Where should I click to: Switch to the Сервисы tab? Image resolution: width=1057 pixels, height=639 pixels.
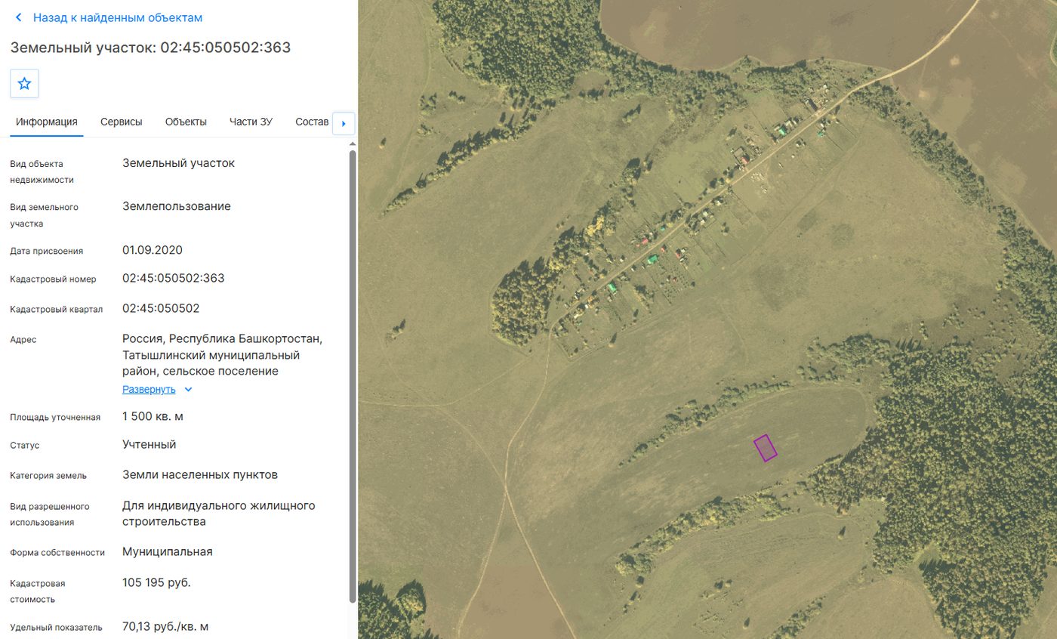[122, 122]
